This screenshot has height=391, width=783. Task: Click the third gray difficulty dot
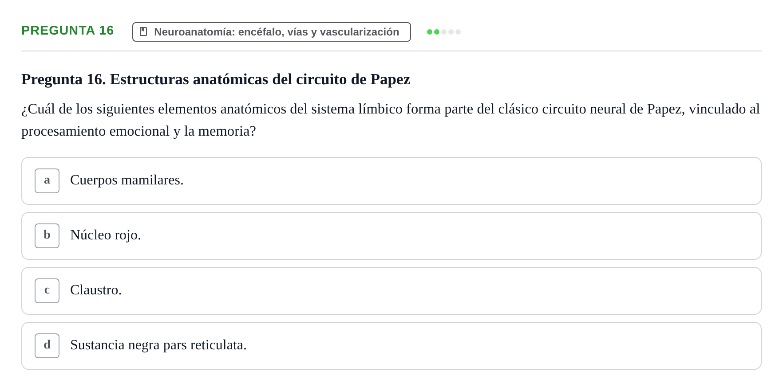(444, 32)
